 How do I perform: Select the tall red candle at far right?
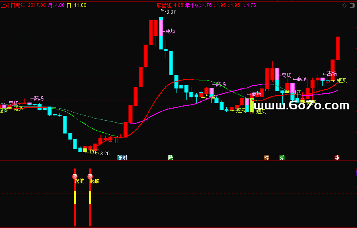pos(338,48)
